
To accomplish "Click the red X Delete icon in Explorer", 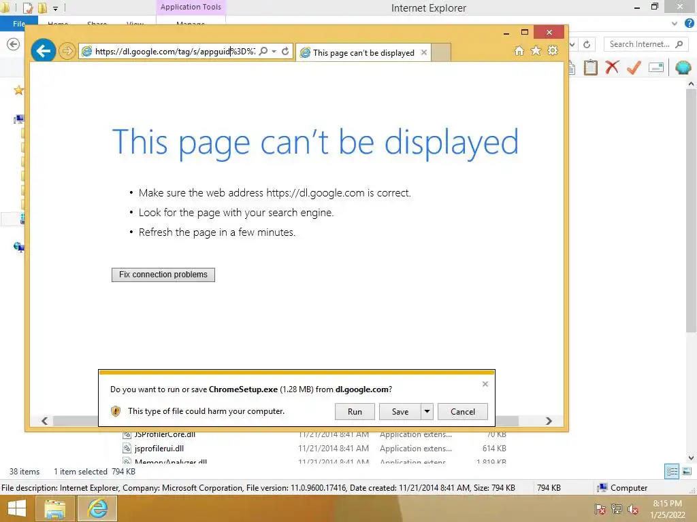I will [612, 67].
